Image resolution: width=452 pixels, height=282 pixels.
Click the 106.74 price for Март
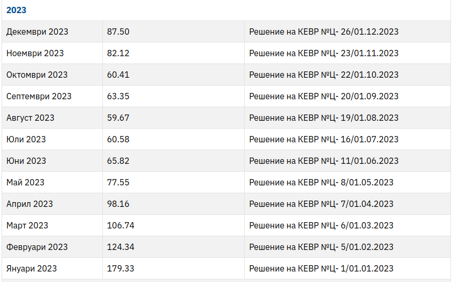pyautogui.click(x=121, y=225)
